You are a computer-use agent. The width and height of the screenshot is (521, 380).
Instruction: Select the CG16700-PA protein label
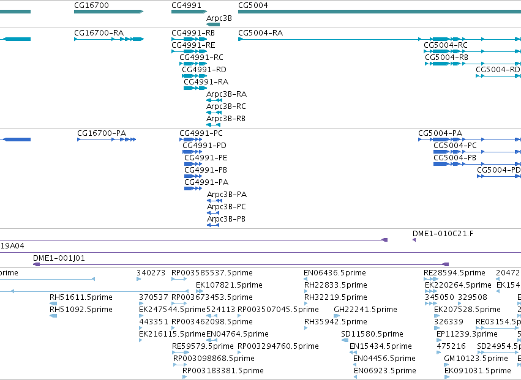pos(102,133)
